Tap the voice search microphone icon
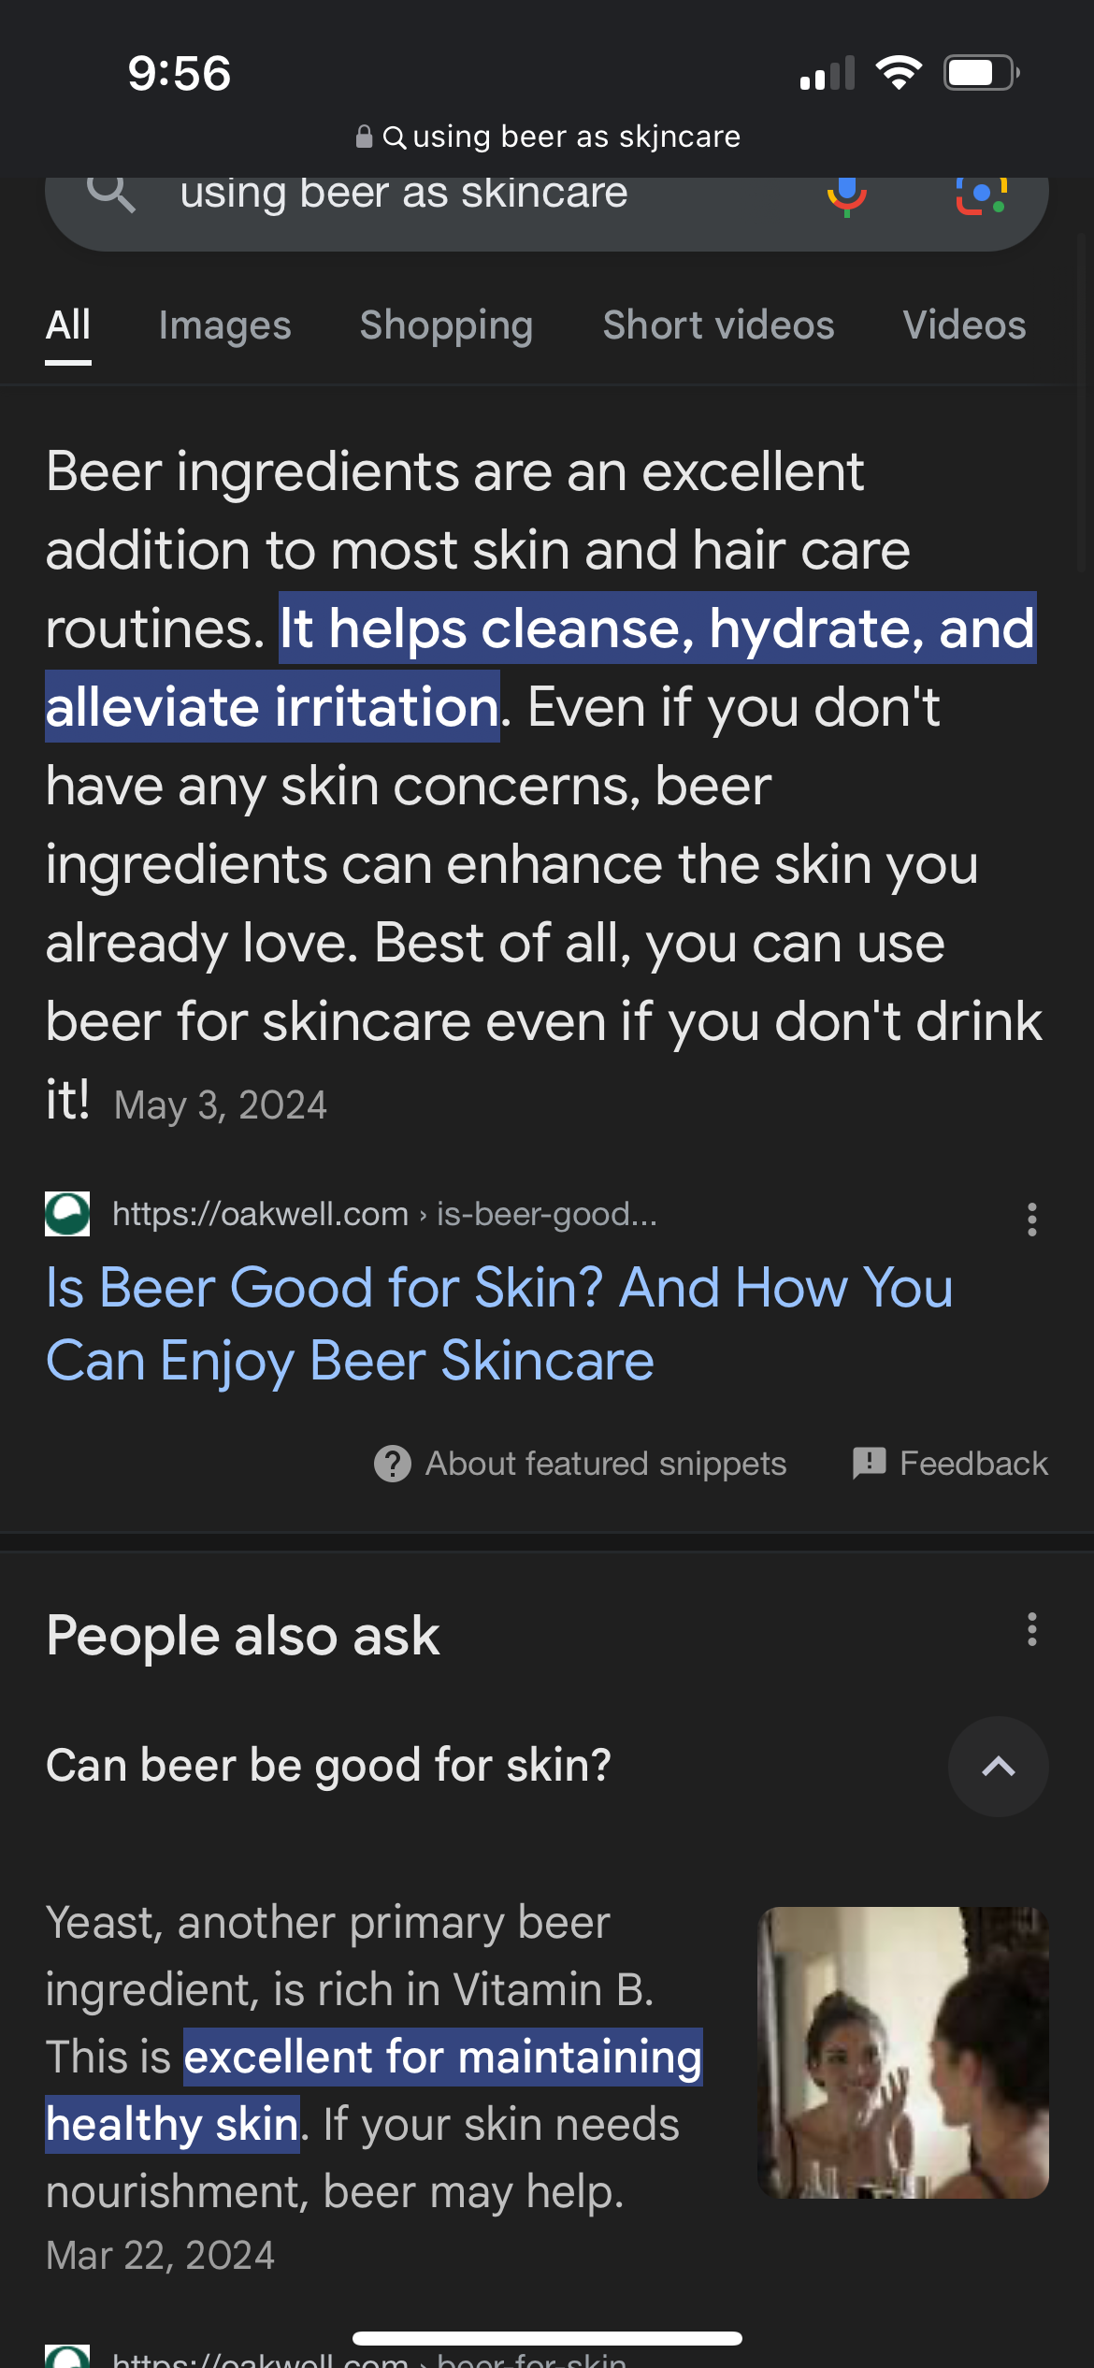The image size is (1094, 2368). (846, 195)
